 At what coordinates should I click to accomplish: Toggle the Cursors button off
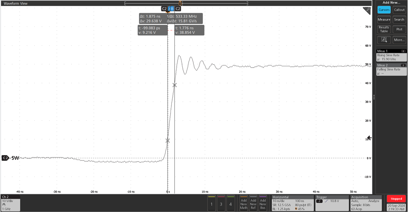384,10
